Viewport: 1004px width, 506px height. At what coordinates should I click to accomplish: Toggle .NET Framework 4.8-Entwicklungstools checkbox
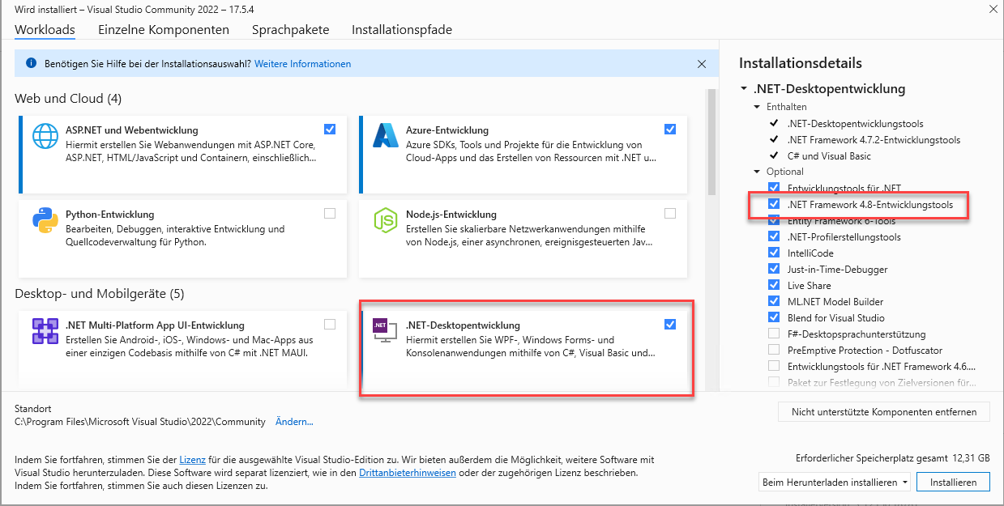coord(774,205)
